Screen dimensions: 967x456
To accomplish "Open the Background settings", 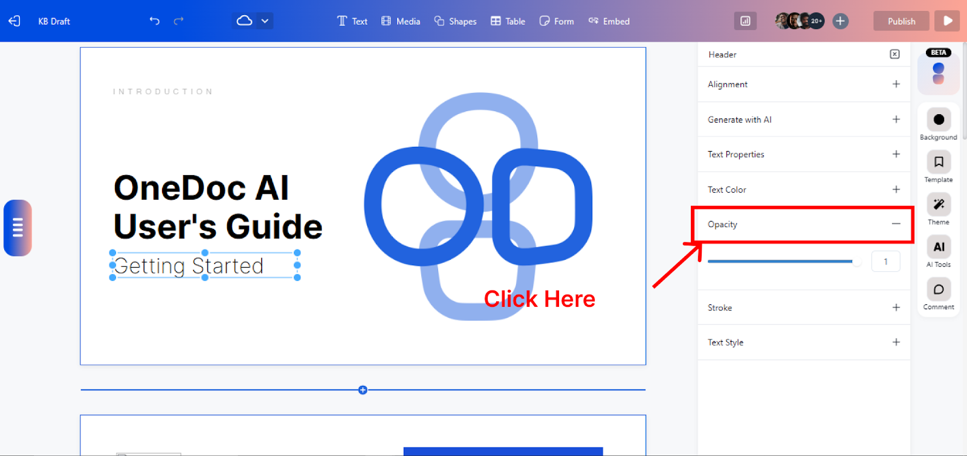I will 939,124.
